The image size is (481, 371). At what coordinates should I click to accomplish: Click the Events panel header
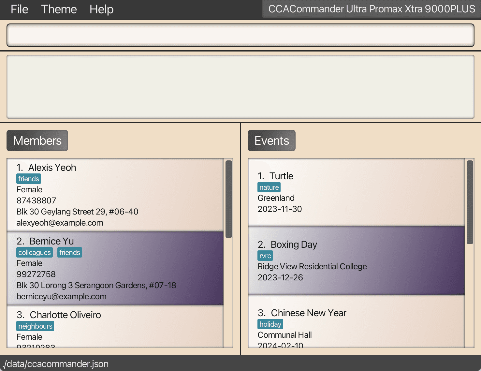click(271, 141)
